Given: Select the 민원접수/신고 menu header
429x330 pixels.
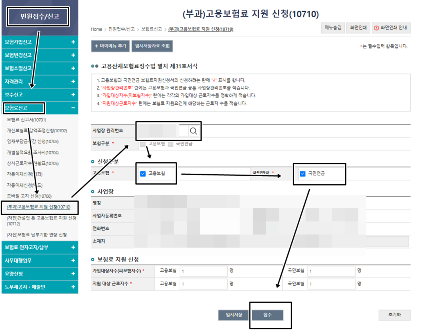Looking at the screenshot, I should click(x=39, y=16).
